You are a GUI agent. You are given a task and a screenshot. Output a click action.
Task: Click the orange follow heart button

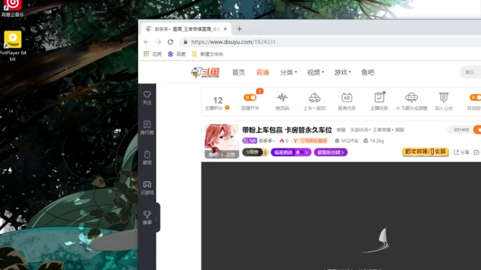point(477,130)
